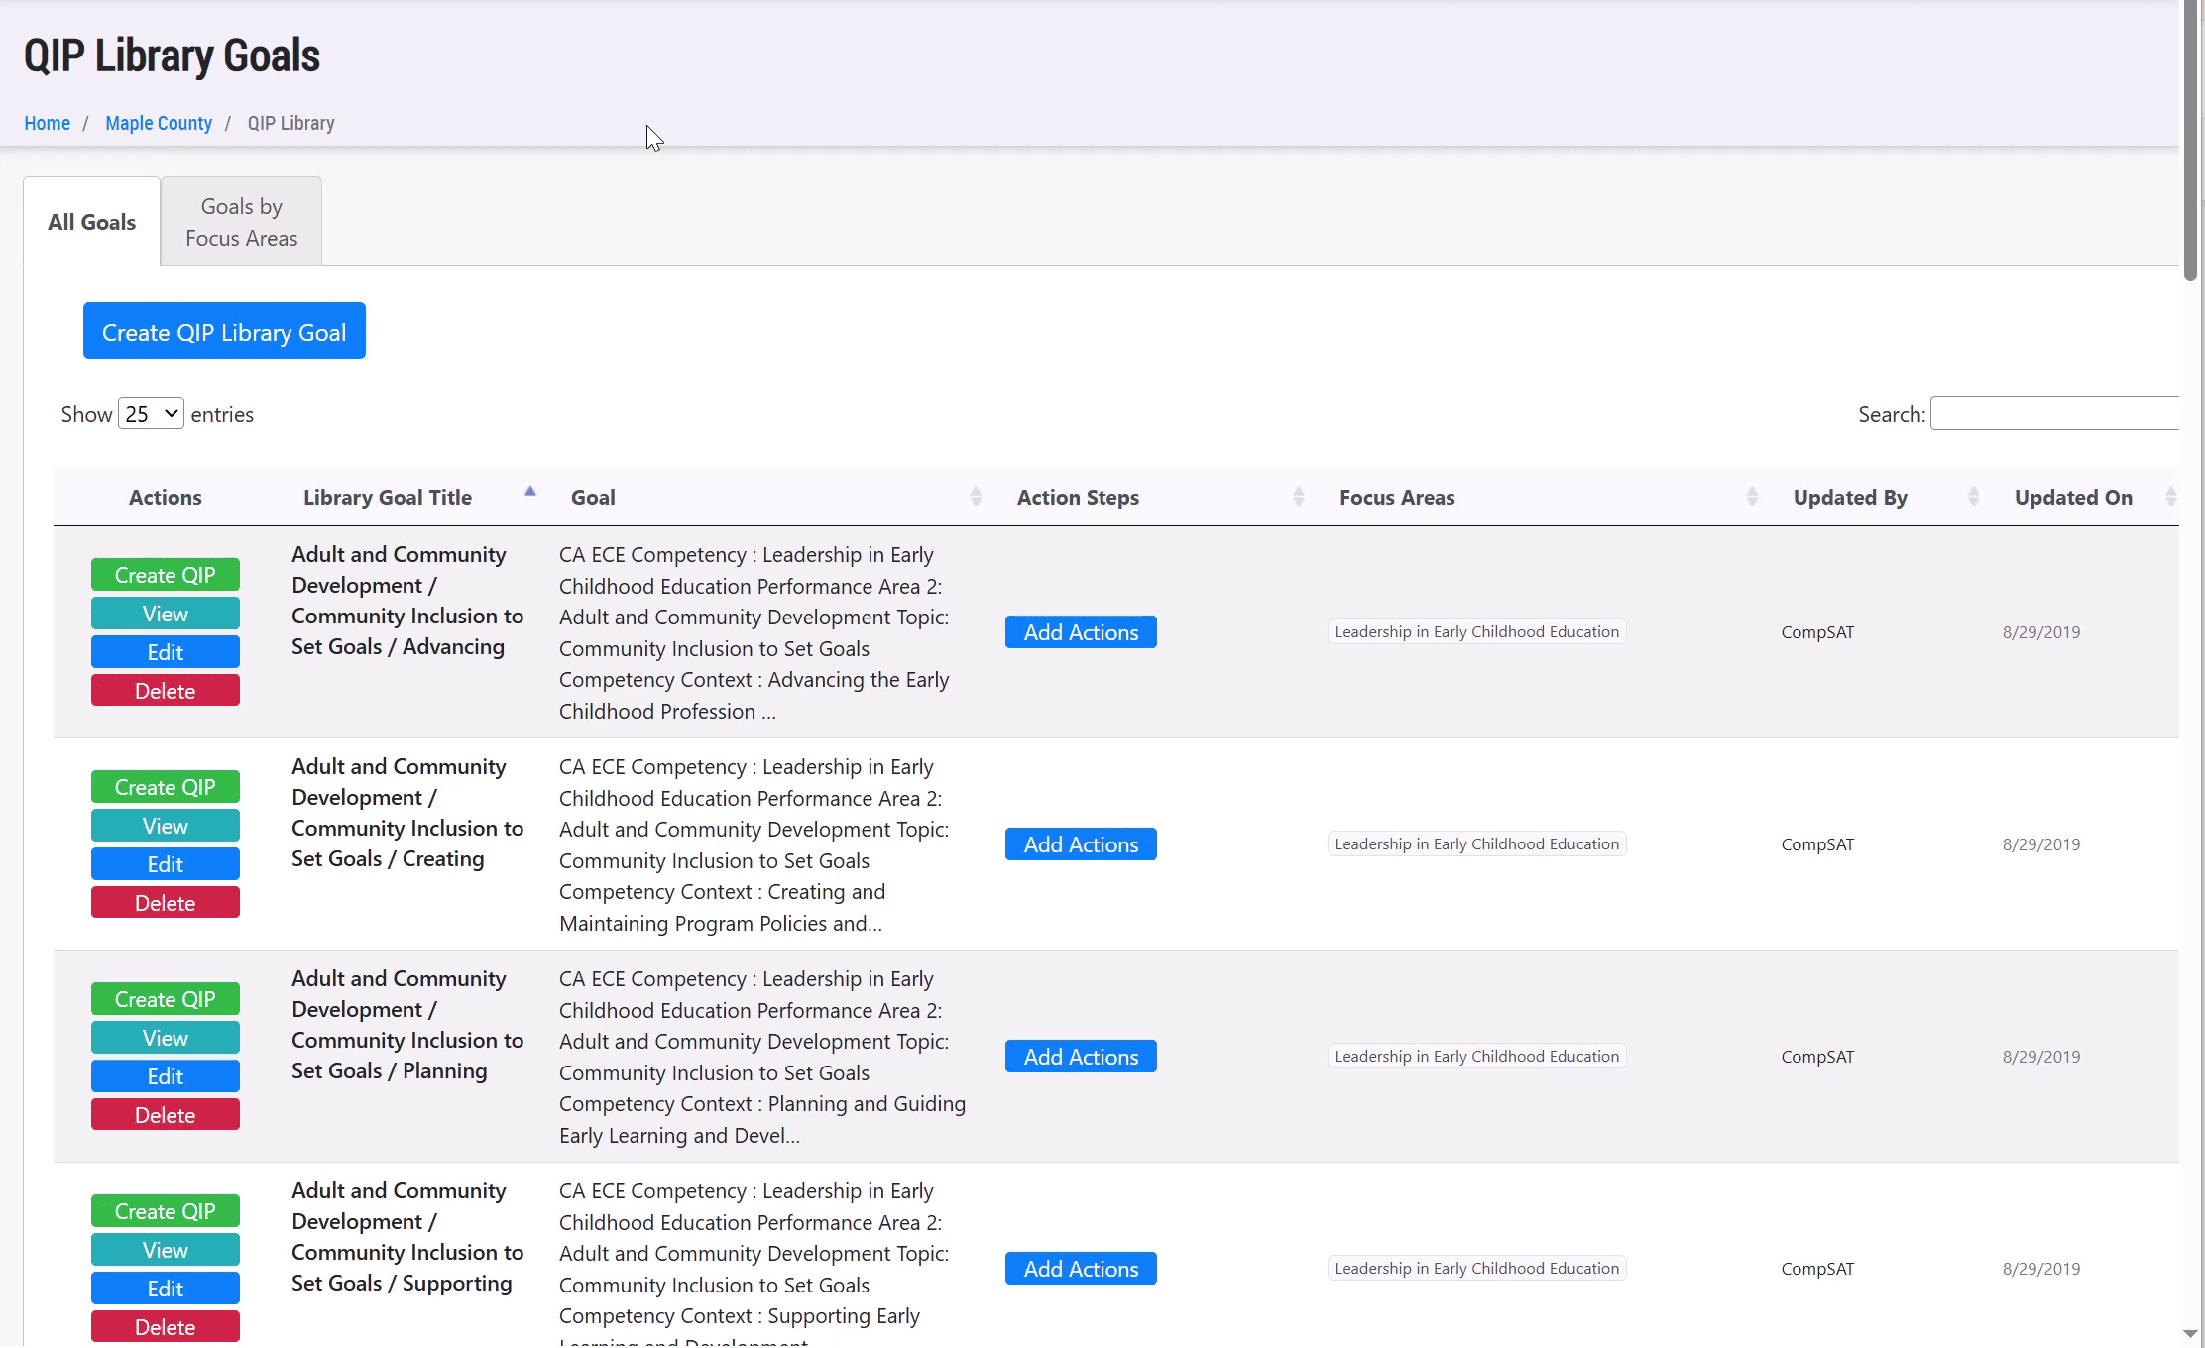
Task: Sort the Focus Areas column
Action: coord(1751,498)
